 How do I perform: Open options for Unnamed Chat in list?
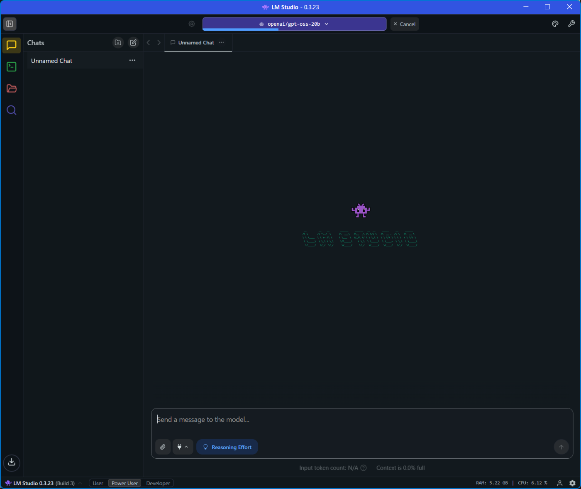pos(132,60)
